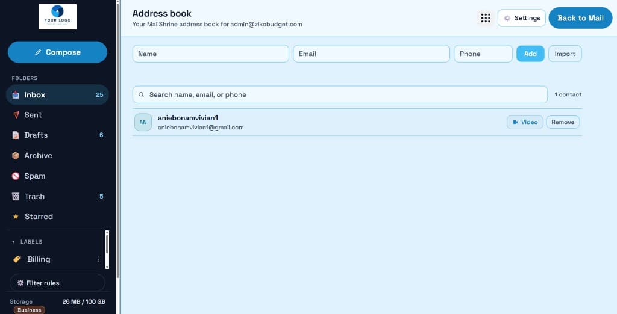Click the YOUR LOGO image

pos(57,17)
